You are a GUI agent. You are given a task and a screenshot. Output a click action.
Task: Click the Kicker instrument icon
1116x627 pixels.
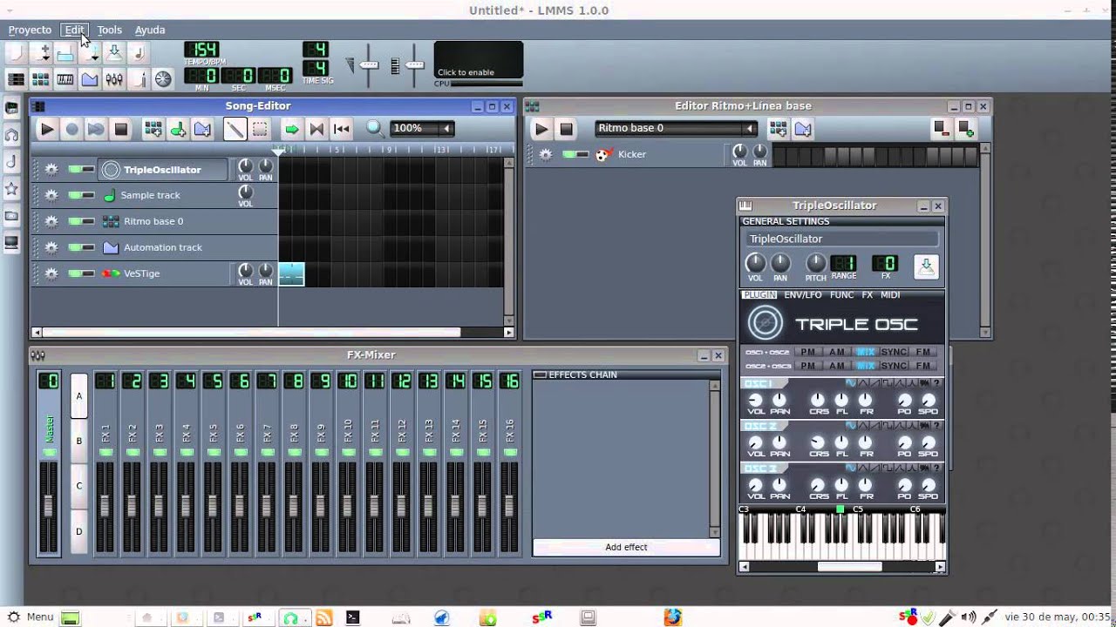602,154
